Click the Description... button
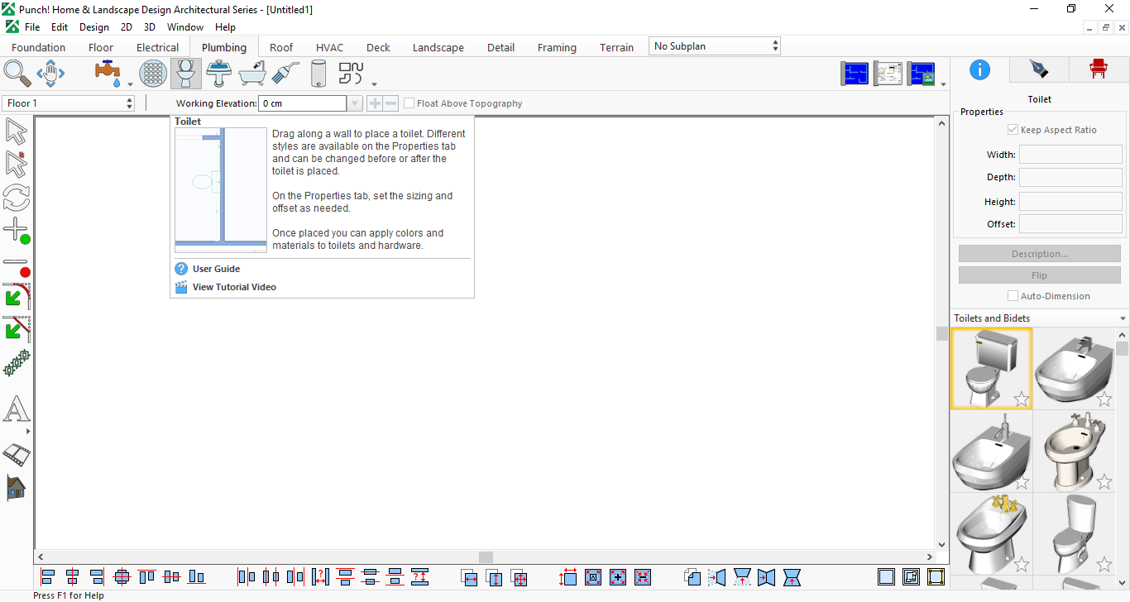The image size is (1130, 602). point(1040,254)
